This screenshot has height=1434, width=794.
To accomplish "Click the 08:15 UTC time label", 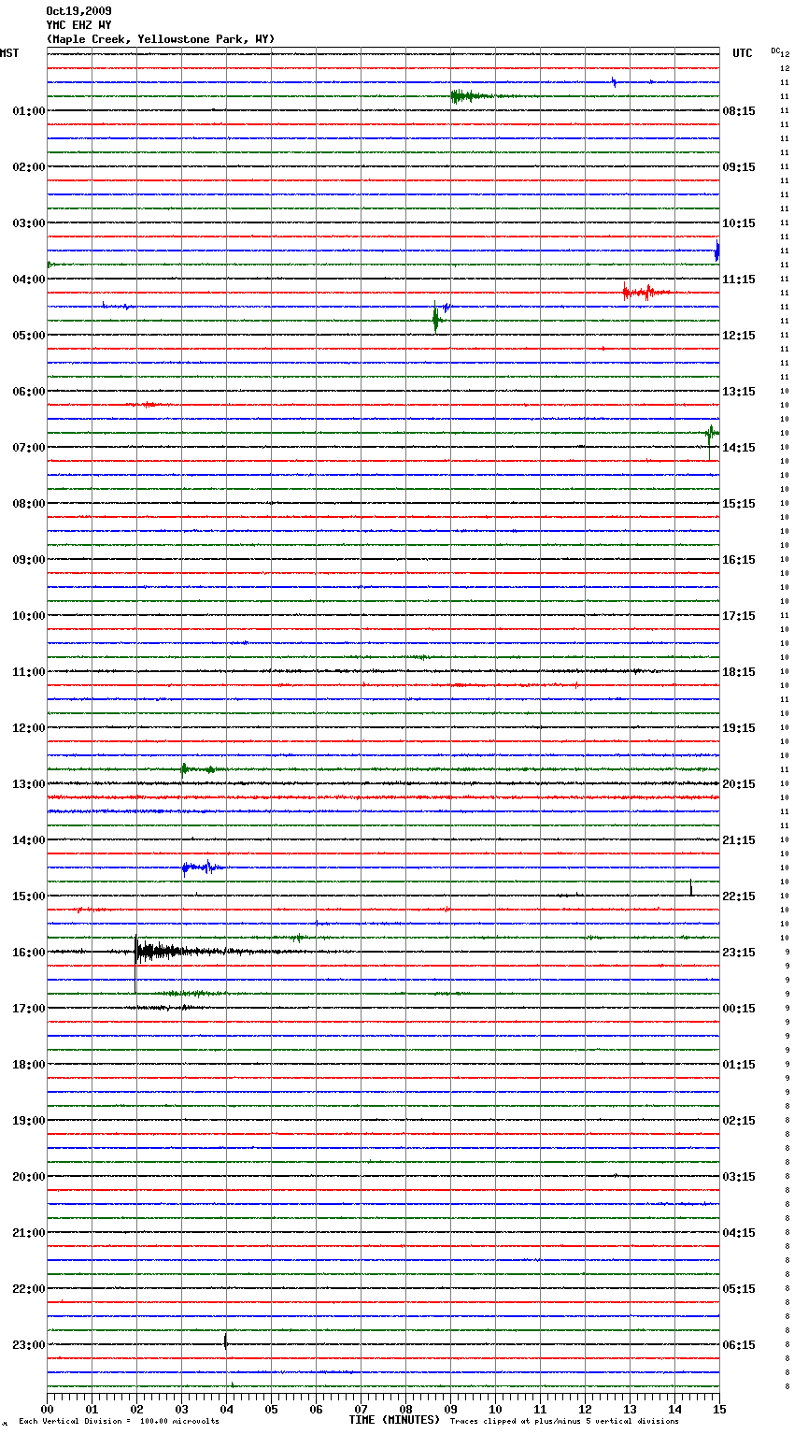I will click(739, 111).
